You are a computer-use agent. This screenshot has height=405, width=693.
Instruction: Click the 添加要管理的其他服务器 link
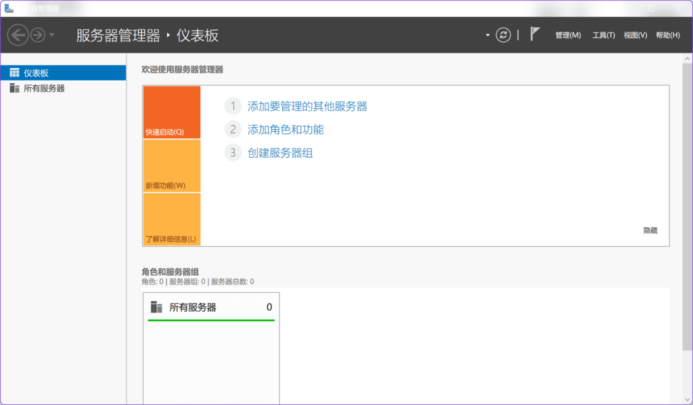[x=307, y=106]
